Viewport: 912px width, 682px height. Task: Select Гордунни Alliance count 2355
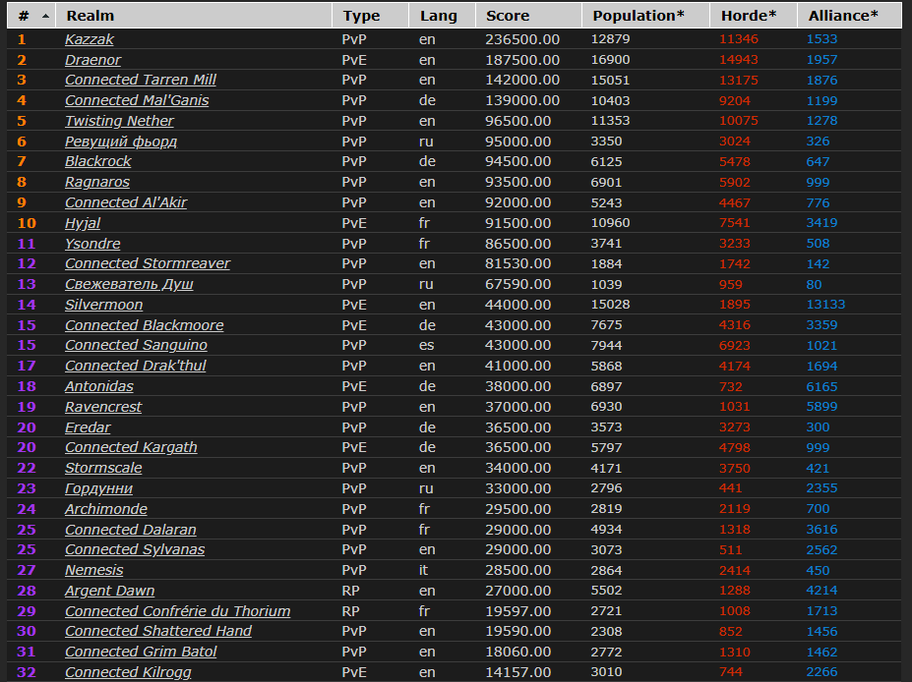pos(821,488)
